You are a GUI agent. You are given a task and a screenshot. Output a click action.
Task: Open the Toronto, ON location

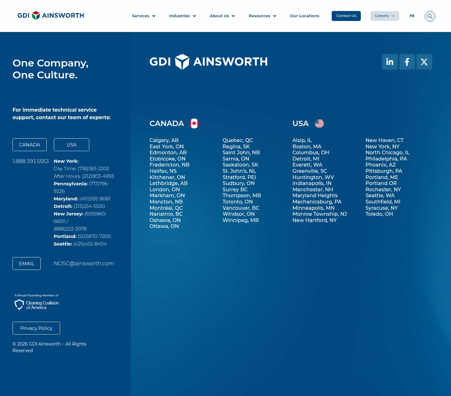(237, 202)
